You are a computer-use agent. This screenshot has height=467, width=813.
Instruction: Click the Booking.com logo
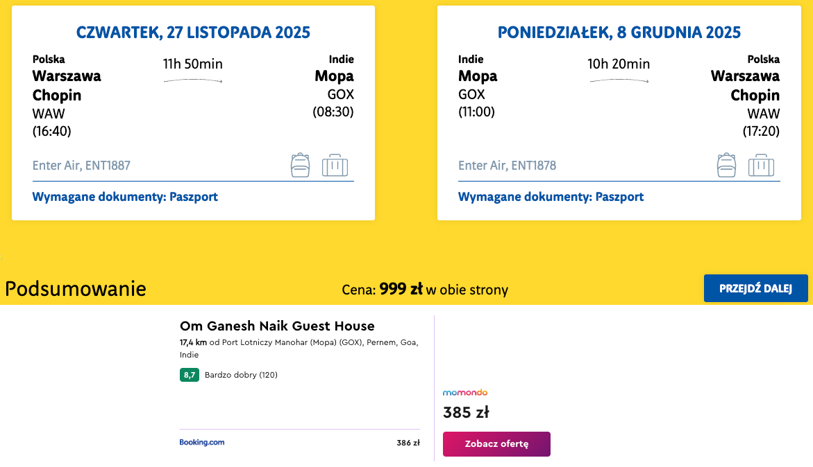tap(202, 442)
